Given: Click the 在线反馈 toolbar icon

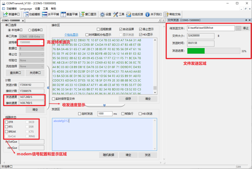Looking at the screenshot, I should [x=129, y=14].
